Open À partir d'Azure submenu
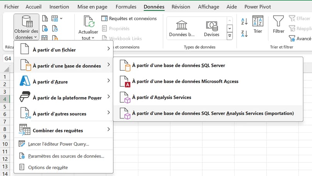The height and width of the screenshot is (176, 312). (64, 81)
